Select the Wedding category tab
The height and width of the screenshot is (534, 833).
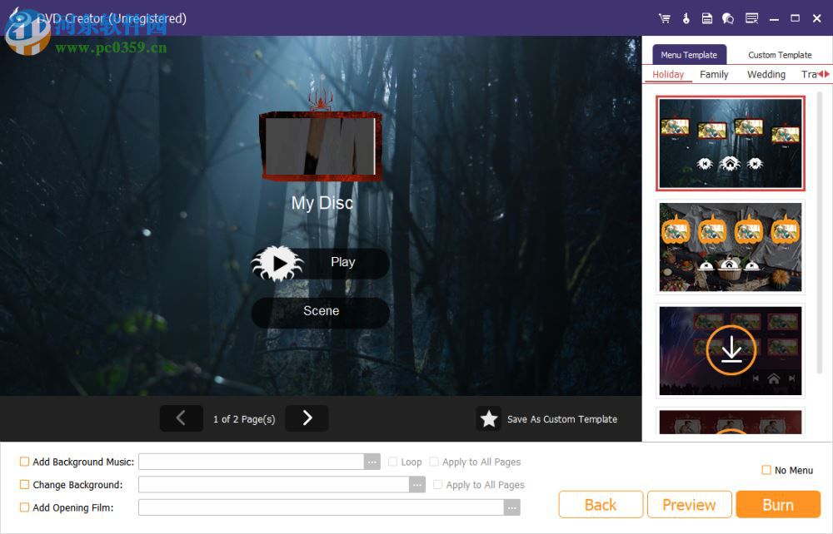point(766,75)
